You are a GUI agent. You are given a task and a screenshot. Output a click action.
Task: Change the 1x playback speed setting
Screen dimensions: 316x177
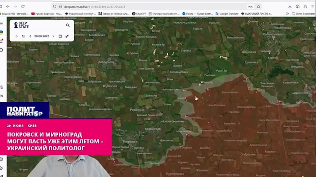click(23, 36)
